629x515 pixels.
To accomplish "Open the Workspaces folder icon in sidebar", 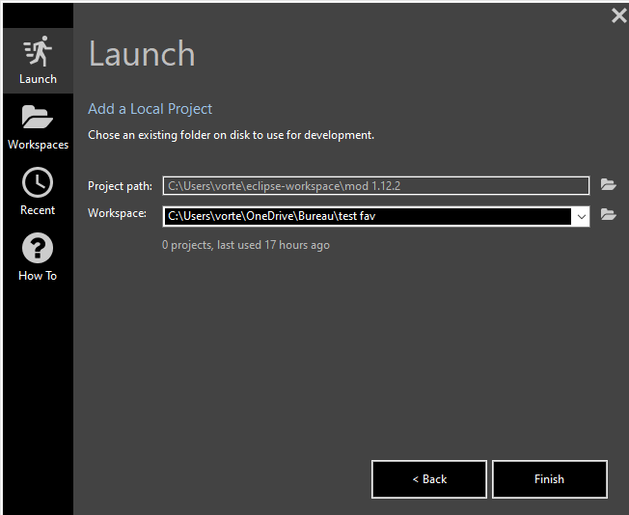I will click(x=38, y=118).
